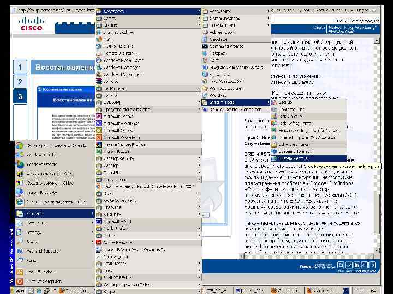Launch Microsoft Outlook
Viewport: 393px width, 294px height.
pyautogui.click(x=148, y=130)
